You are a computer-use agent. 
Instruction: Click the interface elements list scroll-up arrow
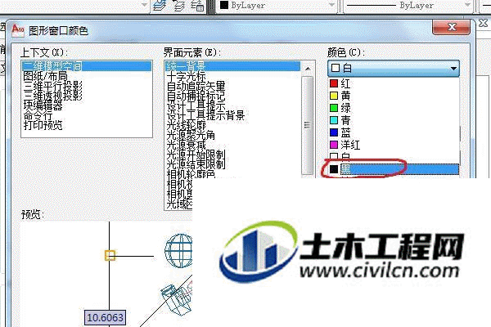coord(308,69)
